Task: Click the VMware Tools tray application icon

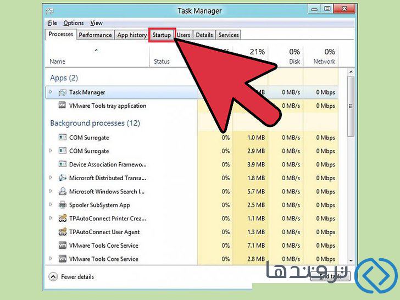Action: pos(62,105)
